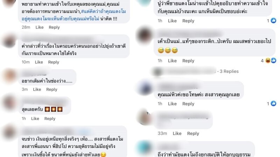Click the thumbs-up icon on the คุณแม่หิวค่ะ comment
The image size is (280, 157).
click(273, 103)
